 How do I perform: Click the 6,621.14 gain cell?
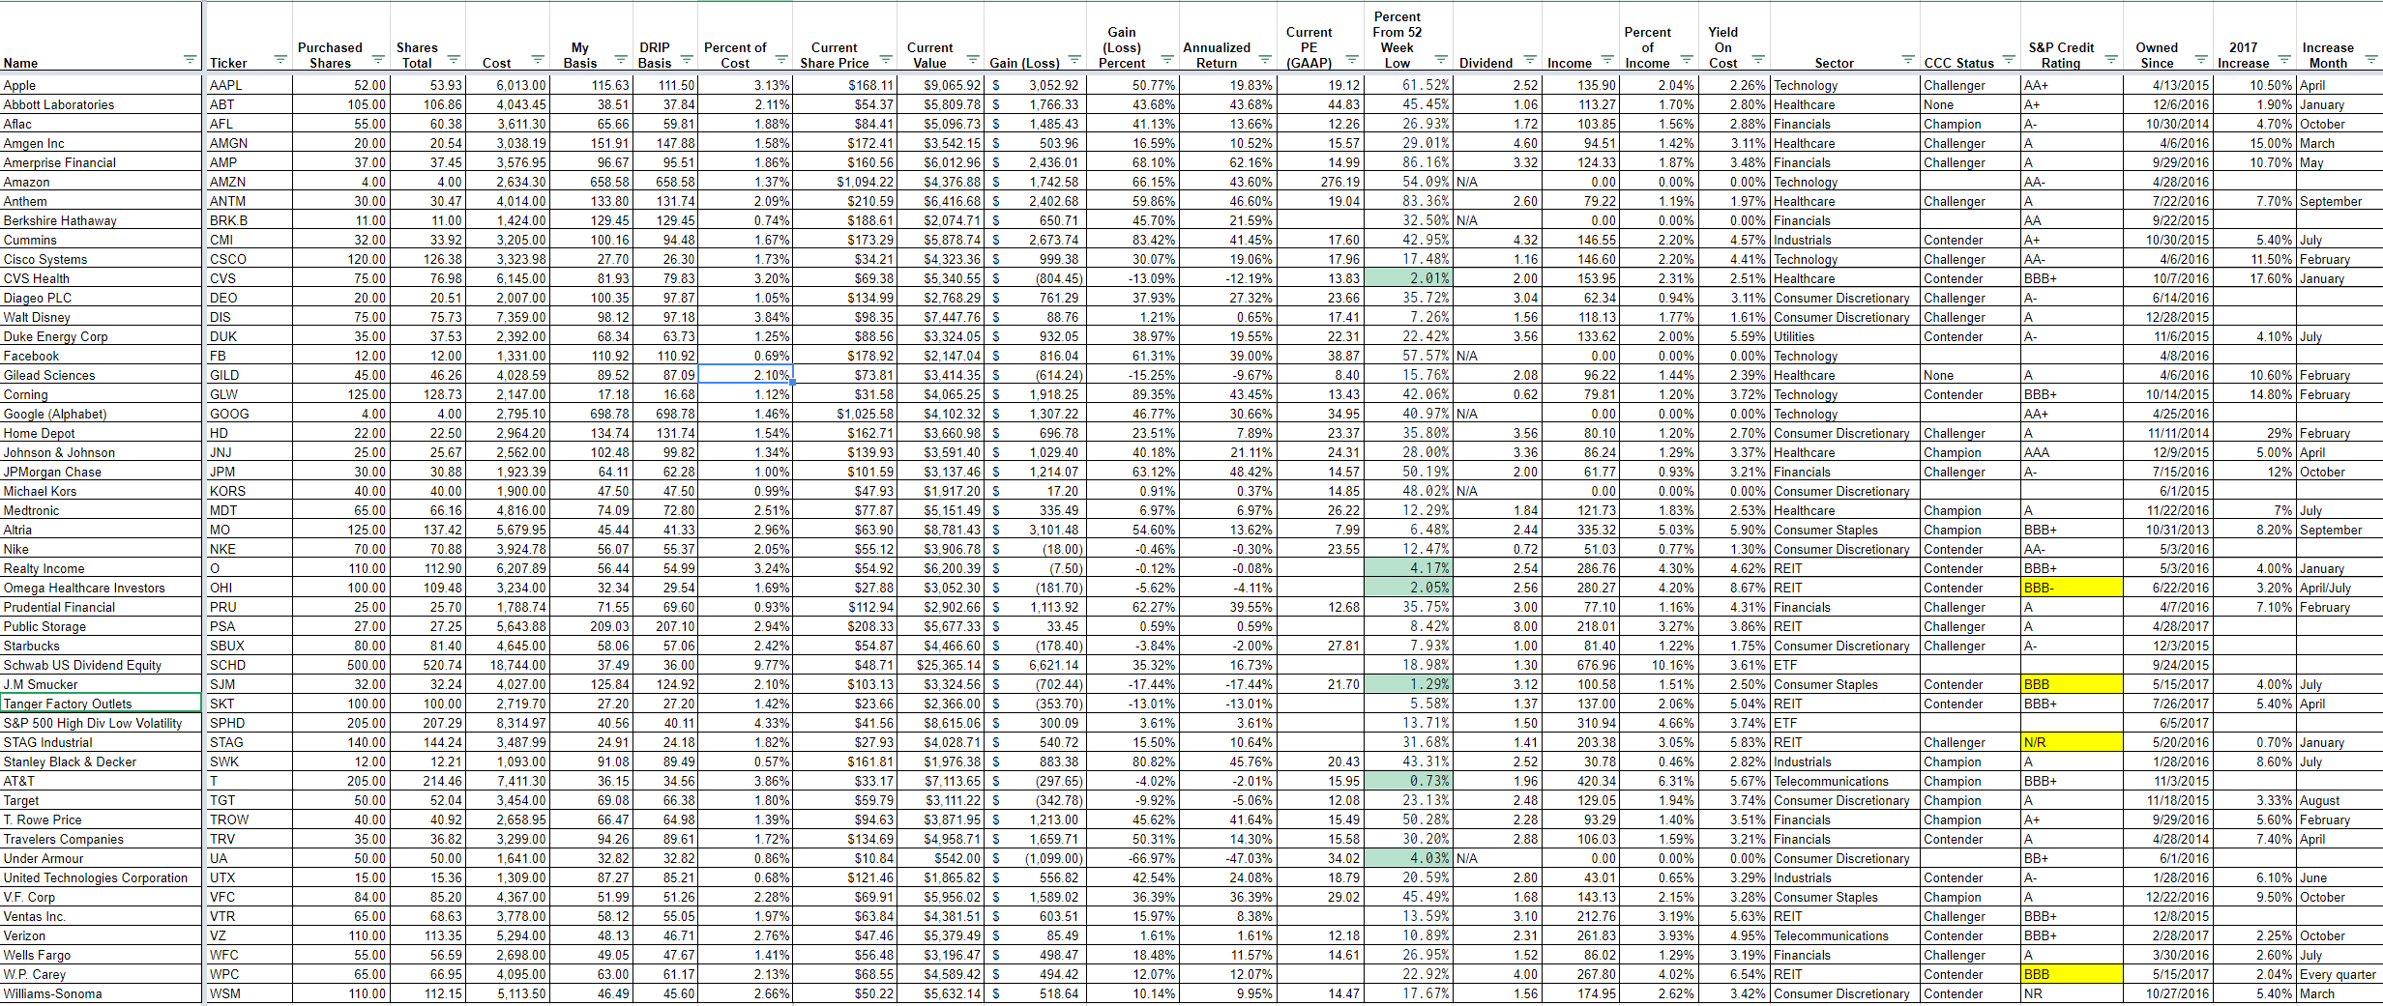pyautogui.click(x=1034, y=665)
